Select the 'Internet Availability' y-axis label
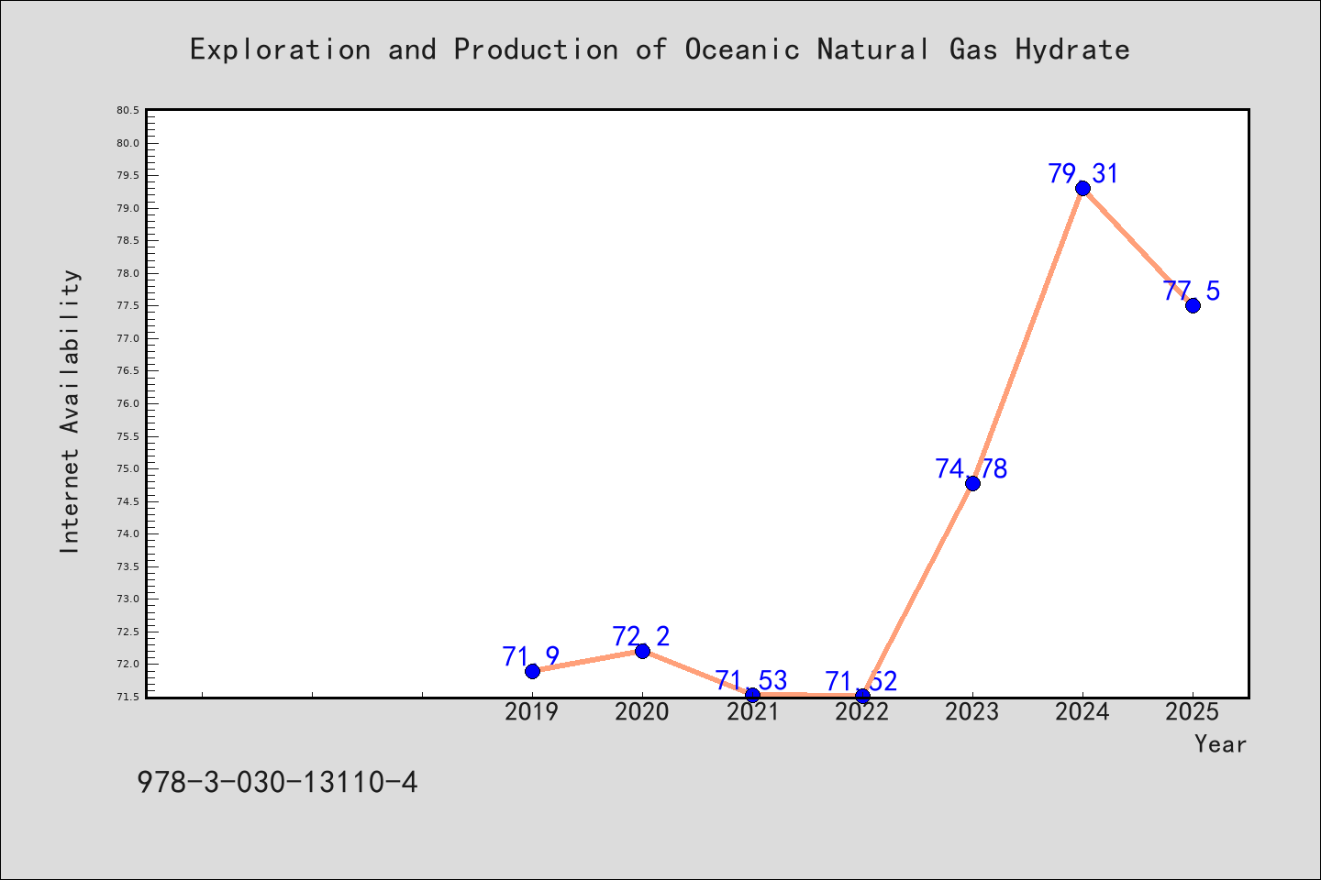 pos(70,411)
